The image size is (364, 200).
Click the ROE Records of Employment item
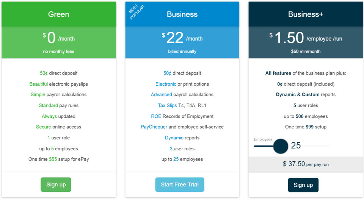[x=182, y=116]
